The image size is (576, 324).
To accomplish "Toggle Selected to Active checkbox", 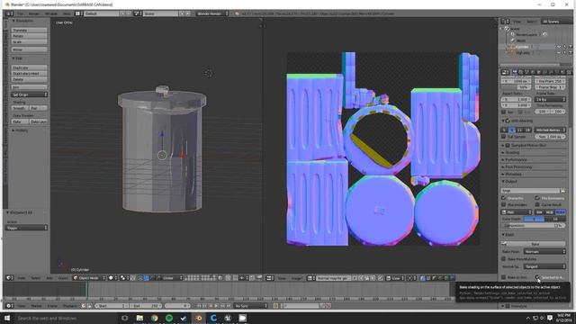I will pyautogui.click(x=537, y=277).
